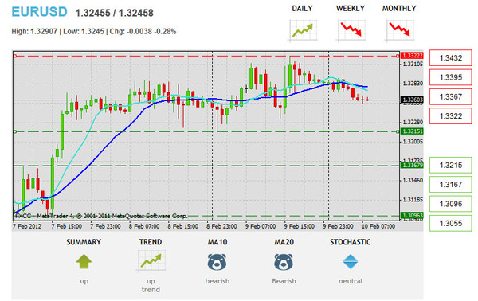Select the 1.3096 support level box
This screenshot has width=478, height=301.
click(x=451, y=204)
